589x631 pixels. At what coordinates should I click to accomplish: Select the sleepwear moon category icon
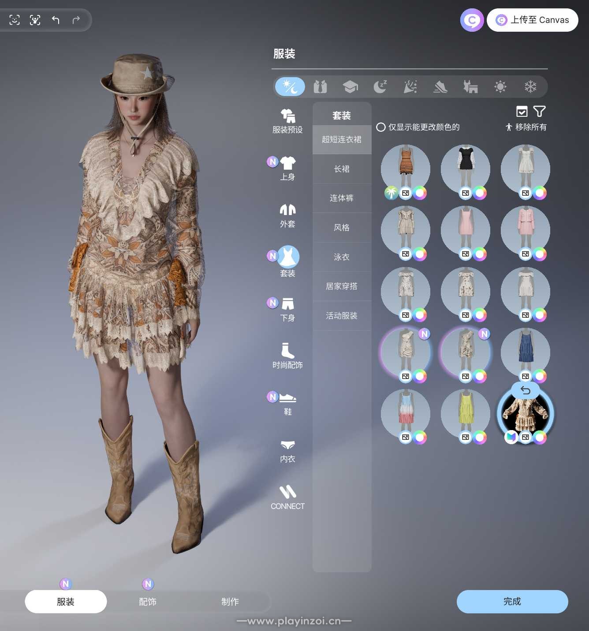380,87
